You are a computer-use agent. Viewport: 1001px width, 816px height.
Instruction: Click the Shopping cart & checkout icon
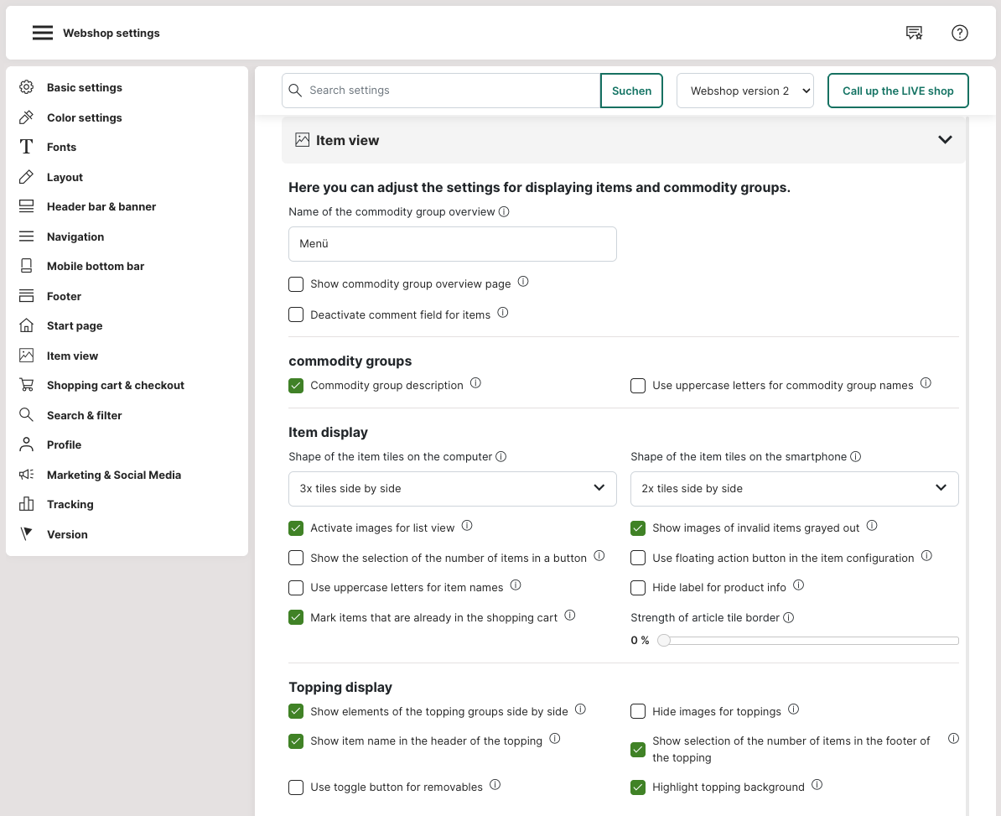pos(27,385)
